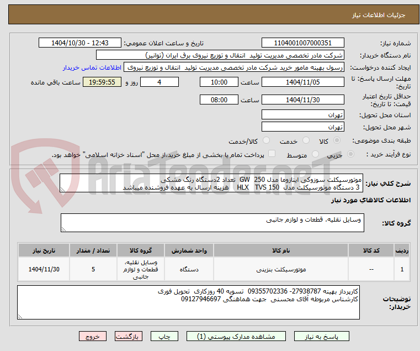Click the ایجاد کننده درخواست field
420x351 pixels.
coord(234,67)
